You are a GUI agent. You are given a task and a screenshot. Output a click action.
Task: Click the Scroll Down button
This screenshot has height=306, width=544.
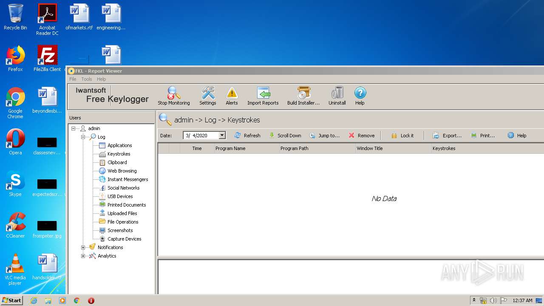click(285, 136)
